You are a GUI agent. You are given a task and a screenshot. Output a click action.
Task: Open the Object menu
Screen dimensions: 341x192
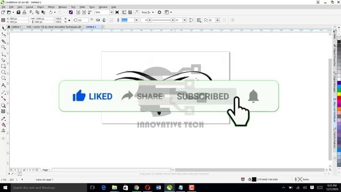click(x=40, y=7)
